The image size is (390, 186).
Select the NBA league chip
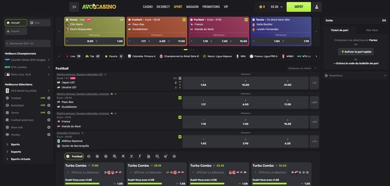(x=241, y=56)
